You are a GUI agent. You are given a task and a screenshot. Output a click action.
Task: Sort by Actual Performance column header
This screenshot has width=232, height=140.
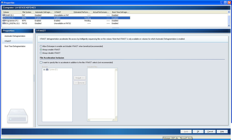(x=101, y=12)
